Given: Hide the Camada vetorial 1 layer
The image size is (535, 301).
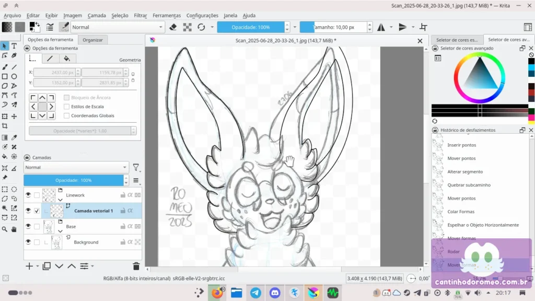Looking at the screenshot, I should click(28, 211).
